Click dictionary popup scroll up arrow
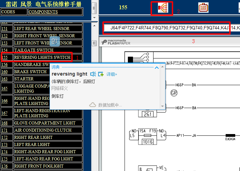The width and height of the screenshot is (240, 171). tap(162, 67)
